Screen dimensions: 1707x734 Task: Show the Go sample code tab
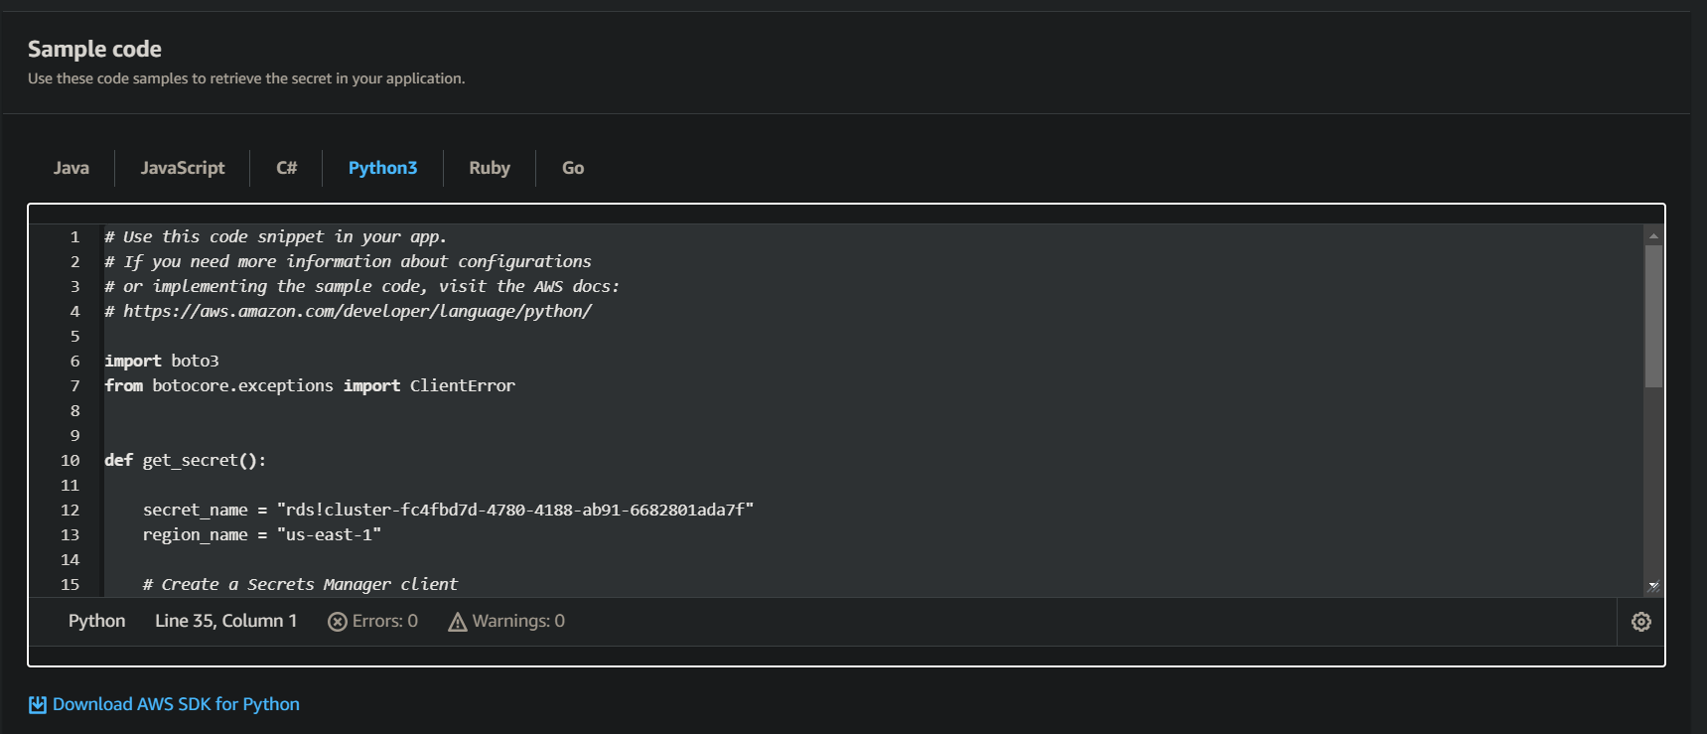[x=573, y=168]
